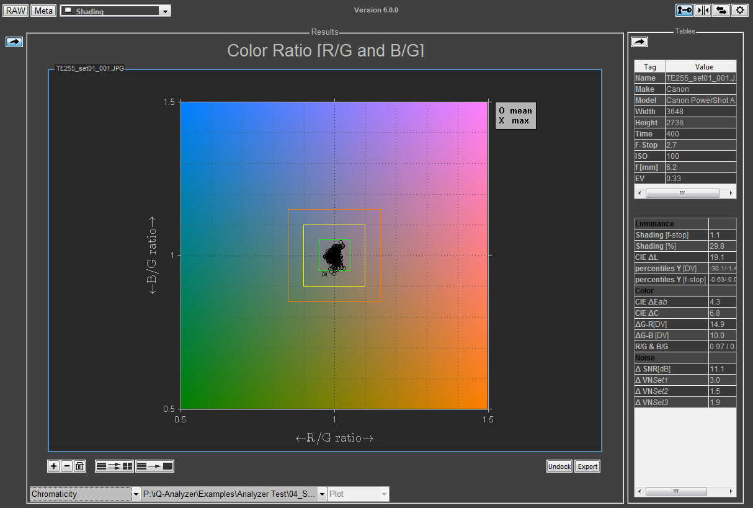Open the Shading module dropdown
The image size is (753, 508).
164,11
